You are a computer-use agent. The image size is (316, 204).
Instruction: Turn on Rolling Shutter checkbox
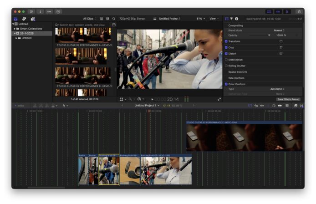[226, 66]
